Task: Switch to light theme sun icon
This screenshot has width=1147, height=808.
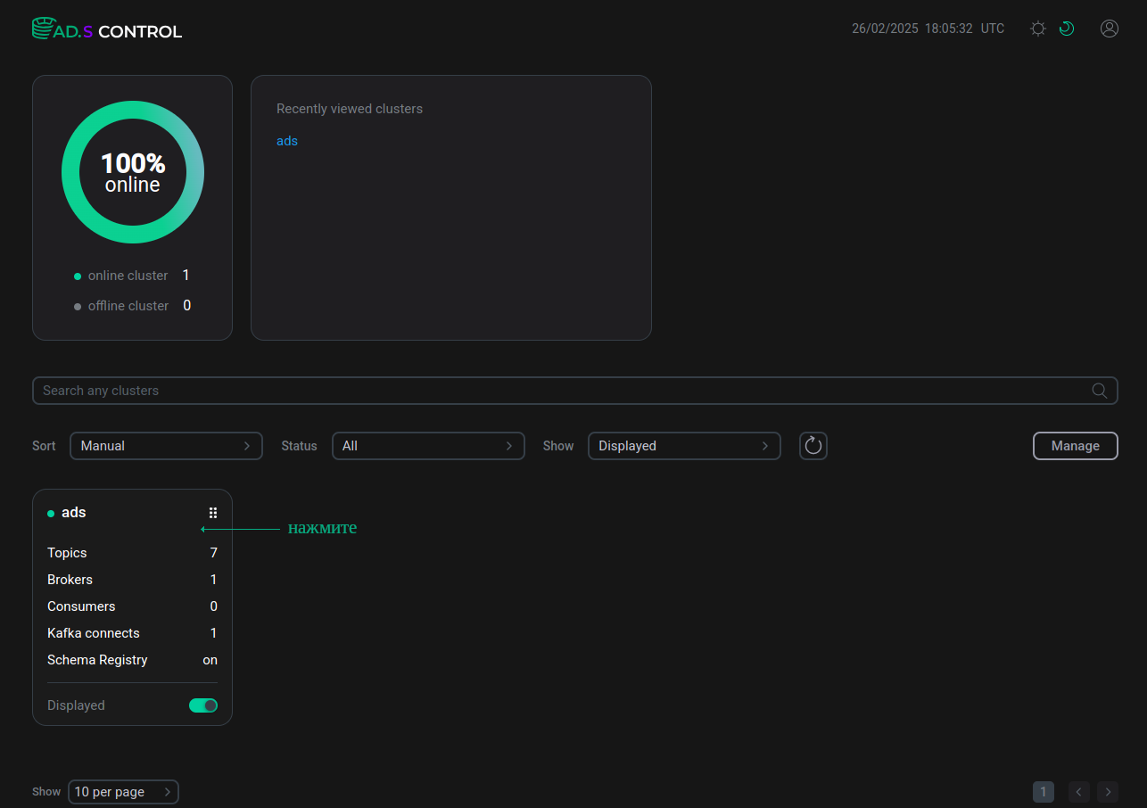Action: click(x=1037, y=29)
